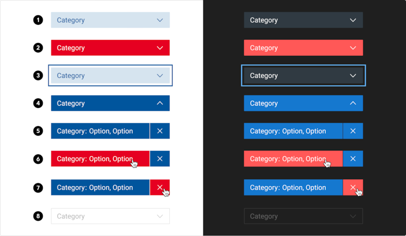Click the coral X on dark row 7

tap(353, 188)
